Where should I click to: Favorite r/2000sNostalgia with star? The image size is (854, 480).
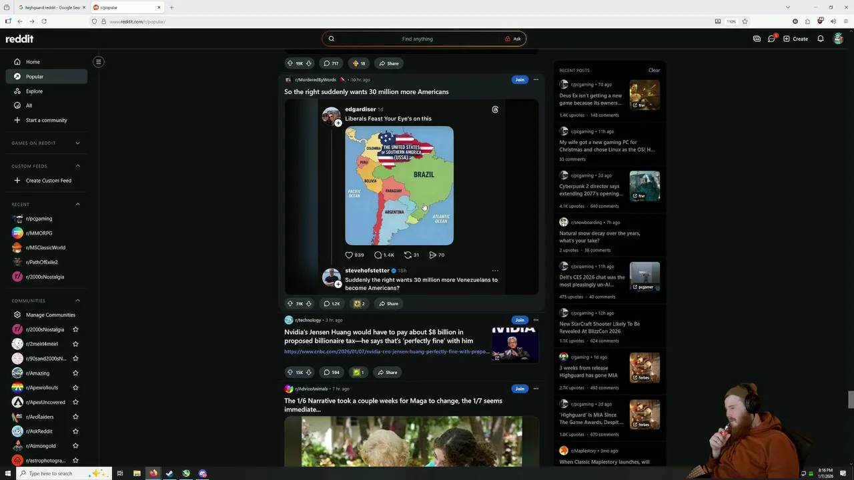pyautogui.click(x=75, y=329)
